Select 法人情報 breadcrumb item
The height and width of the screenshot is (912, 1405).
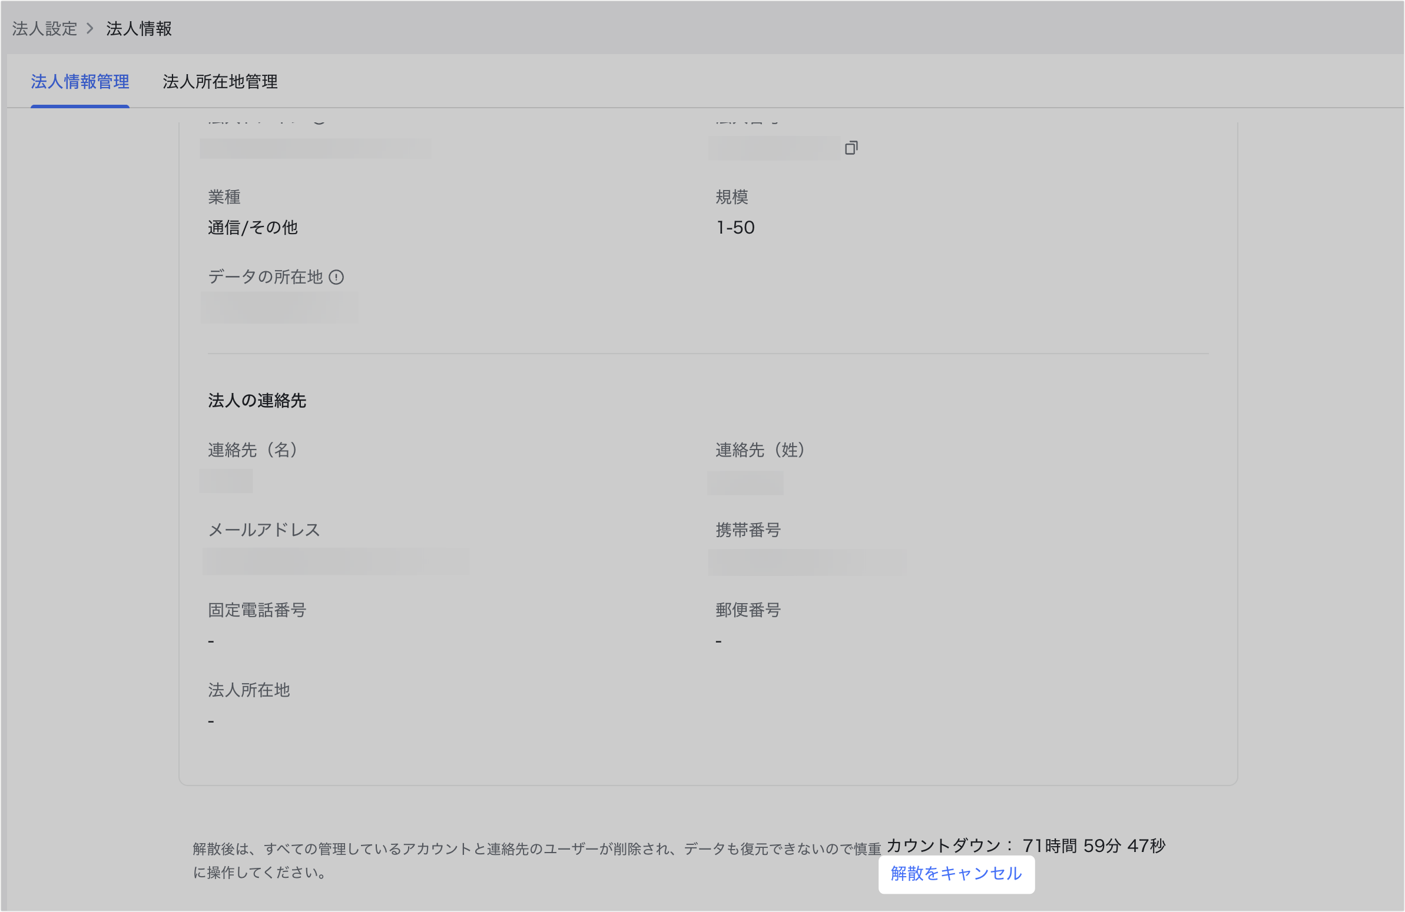pos(139,28)
